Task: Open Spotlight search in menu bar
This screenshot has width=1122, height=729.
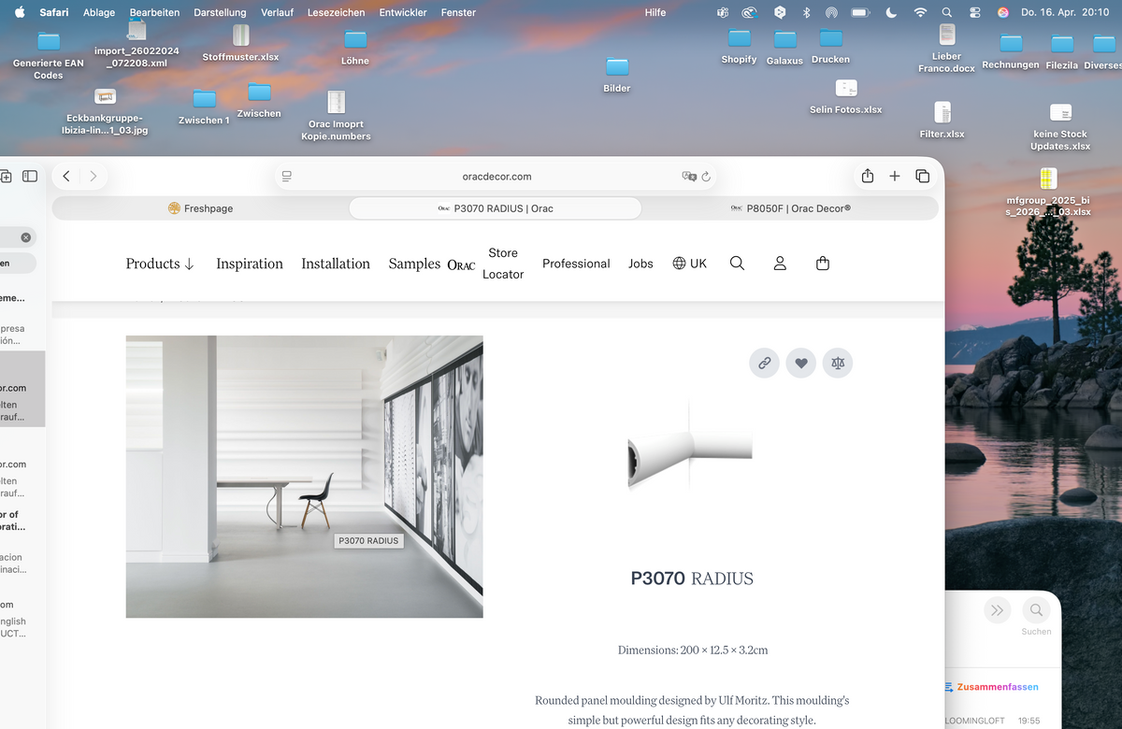Action: pos(947,12)
